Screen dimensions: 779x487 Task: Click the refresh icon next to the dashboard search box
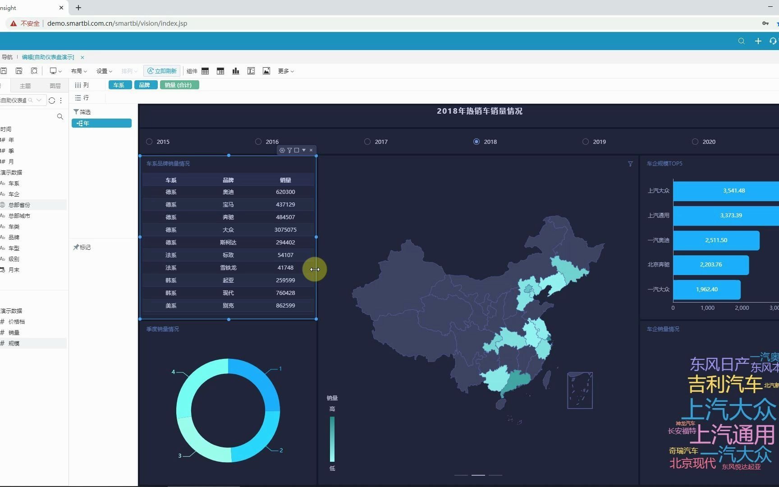point(52,101)
